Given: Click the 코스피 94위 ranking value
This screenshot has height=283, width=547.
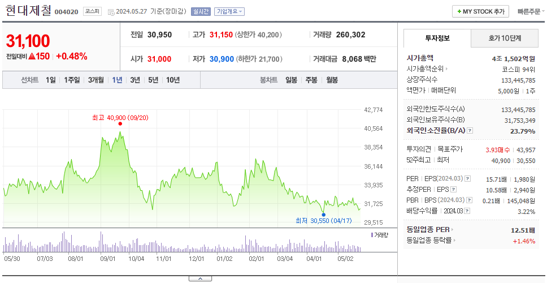Looking at the screenshot, I should point(519,69).
